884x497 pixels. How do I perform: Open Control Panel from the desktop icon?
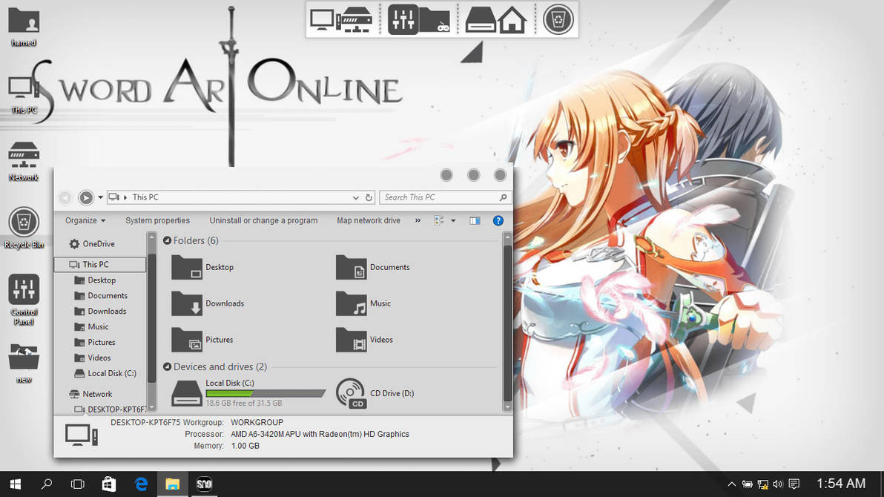(23, 289)
